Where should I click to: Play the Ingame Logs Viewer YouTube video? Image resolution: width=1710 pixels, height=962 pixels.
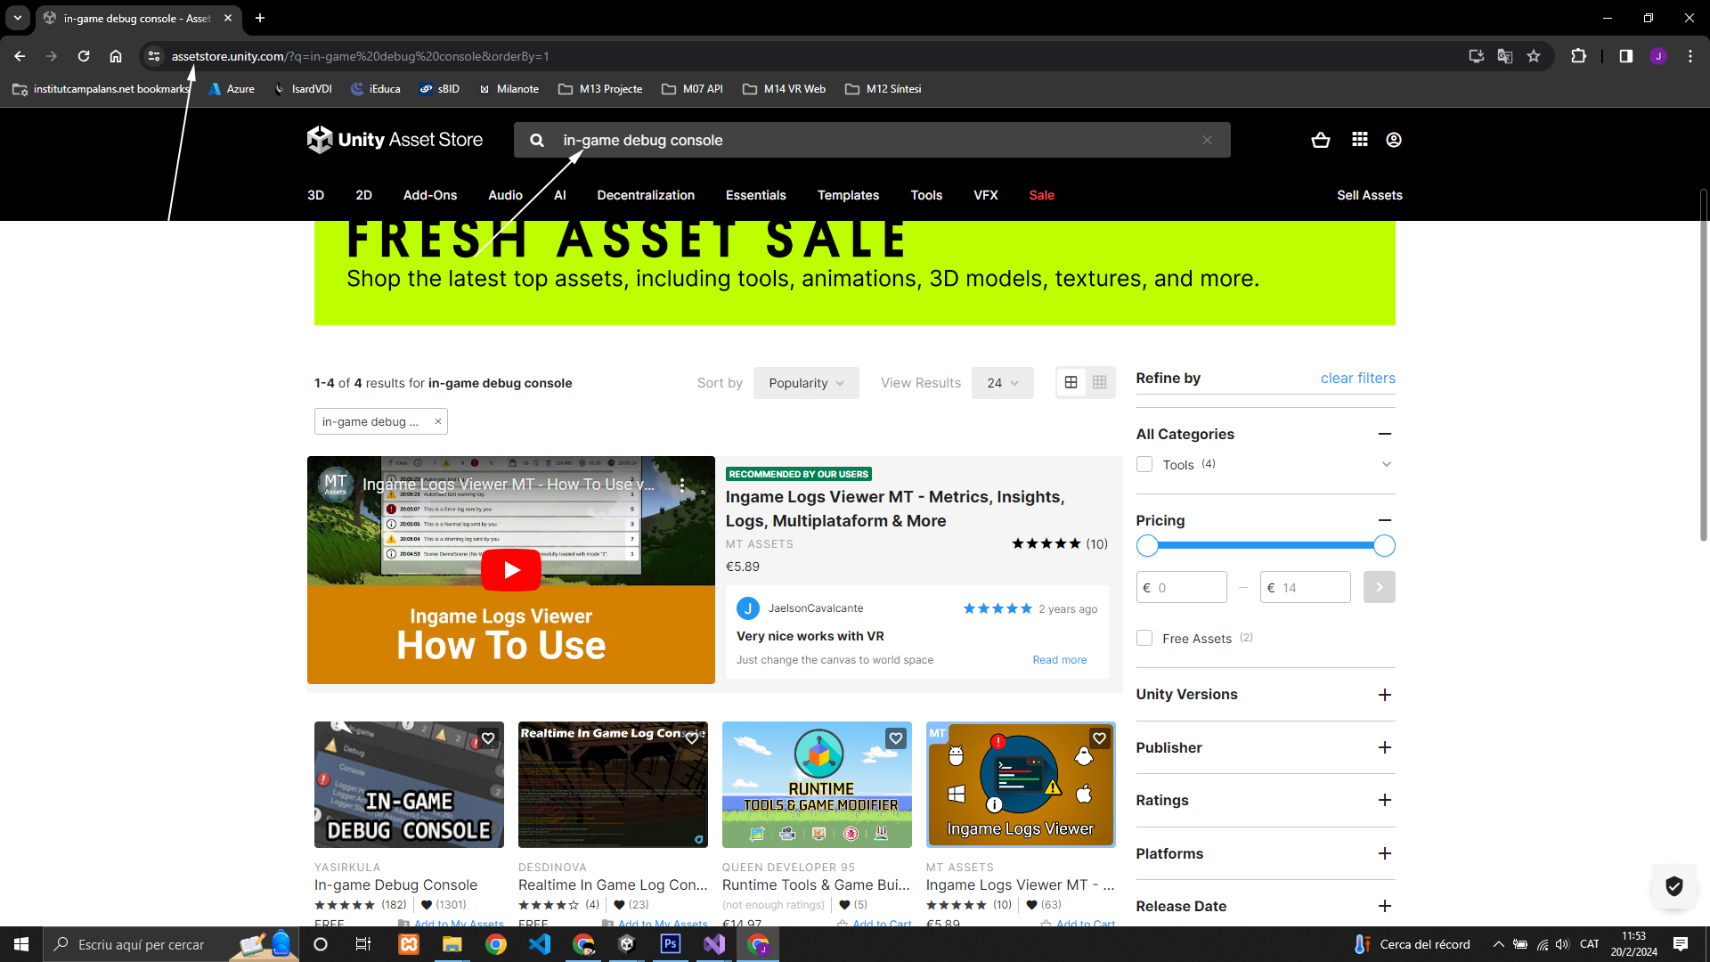click(511, 570)
